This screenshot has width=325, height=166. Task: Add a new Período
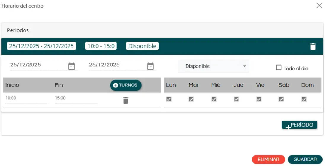[299, 125]
